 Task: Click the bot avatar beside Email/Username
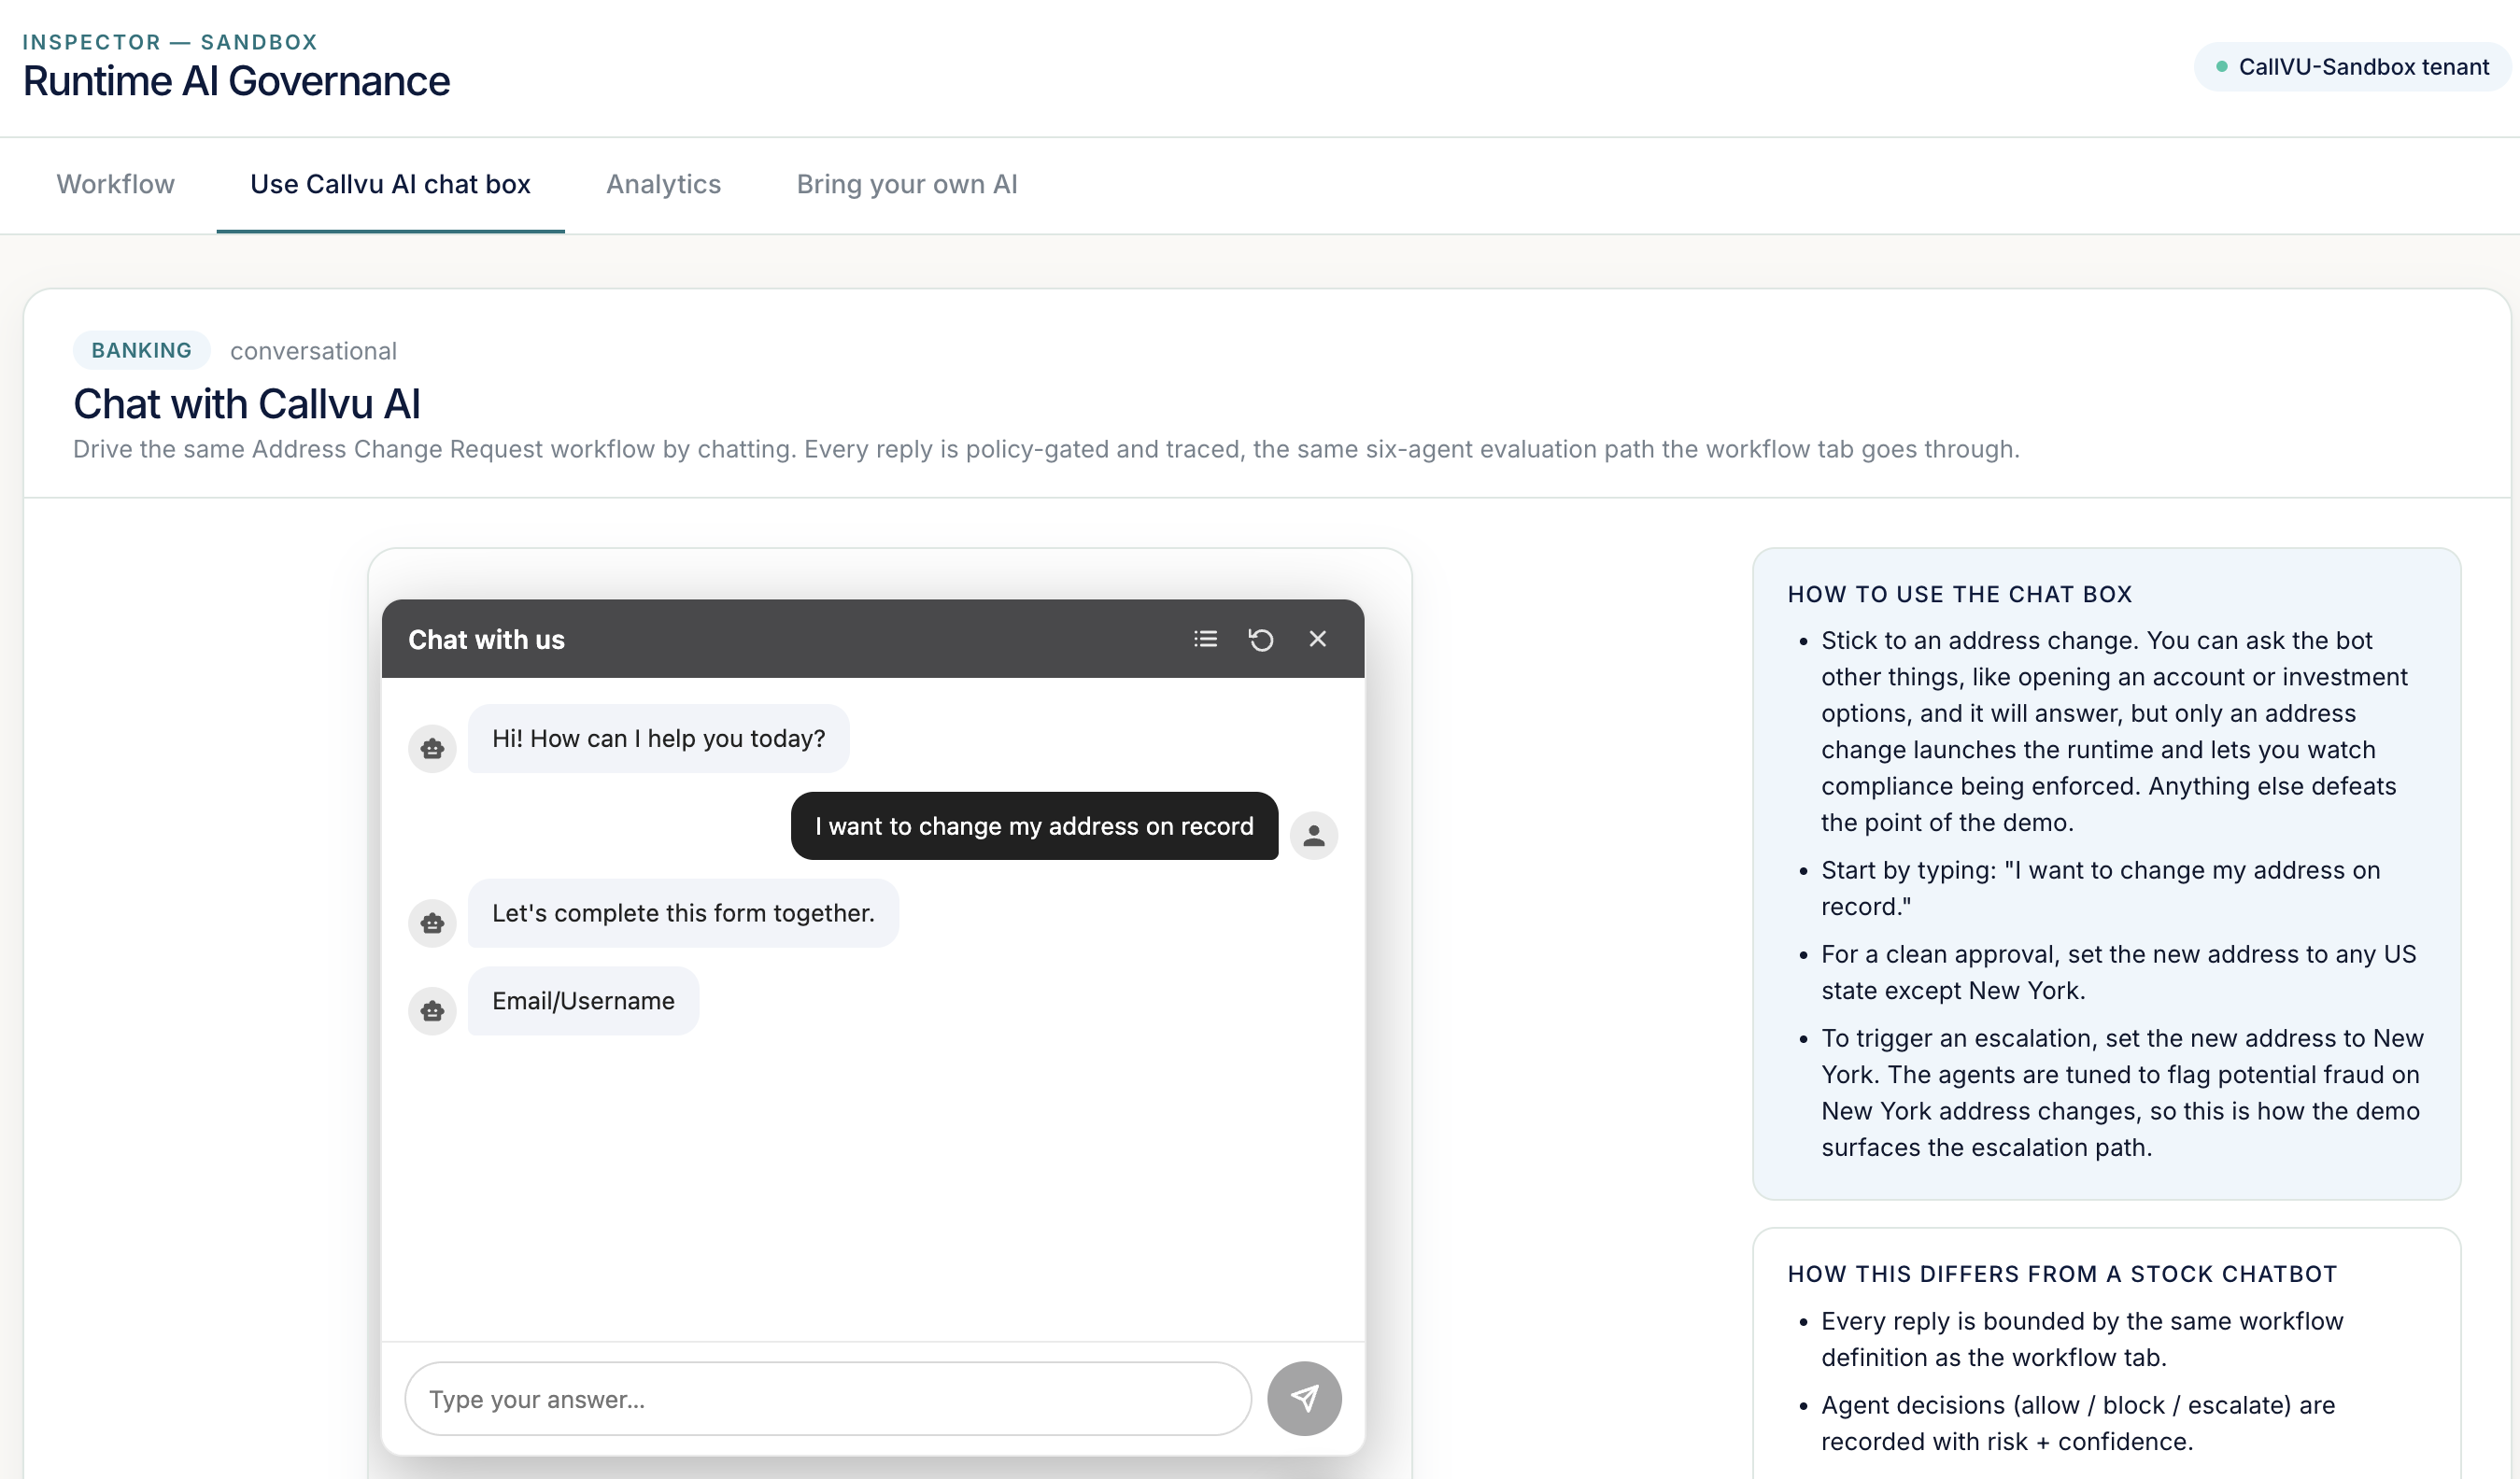coord(432,1011)
